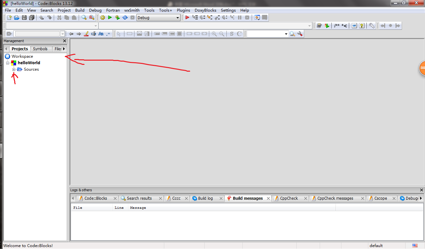Click the Build and run icon
425x249 pixels.
tap(118, 18)
